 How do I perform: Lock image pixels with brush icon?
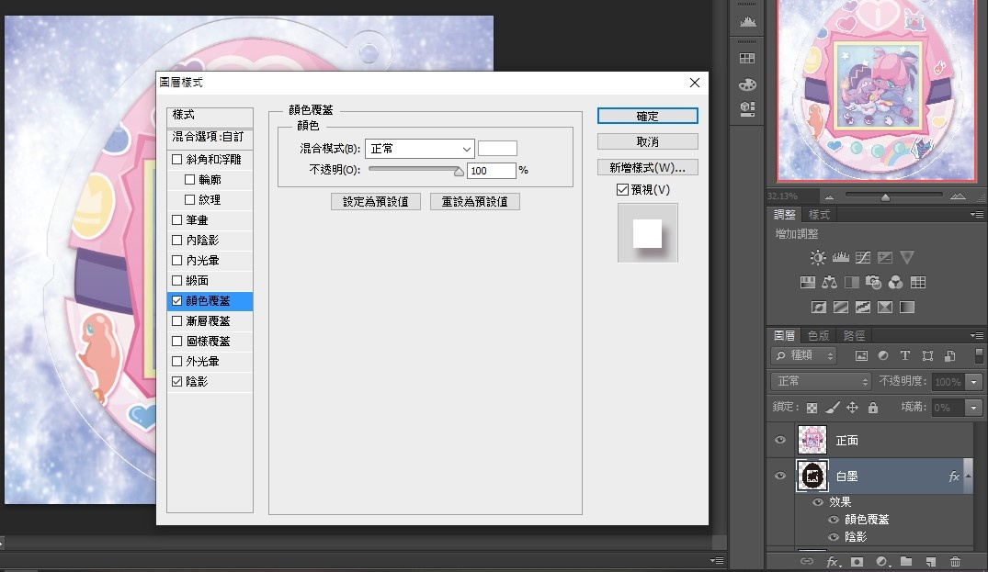pyautogui.click(x=833, y=408)
